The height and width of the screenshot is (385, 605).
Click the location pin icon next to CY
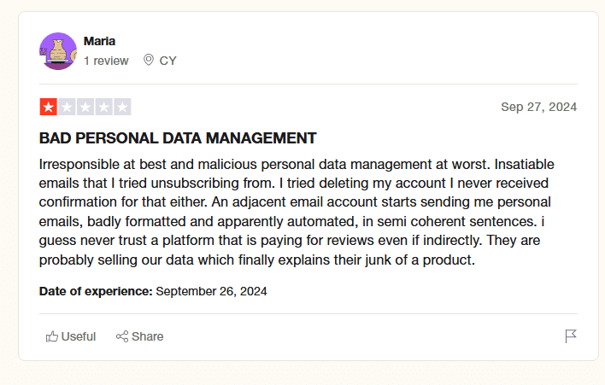tap(149, 61)
